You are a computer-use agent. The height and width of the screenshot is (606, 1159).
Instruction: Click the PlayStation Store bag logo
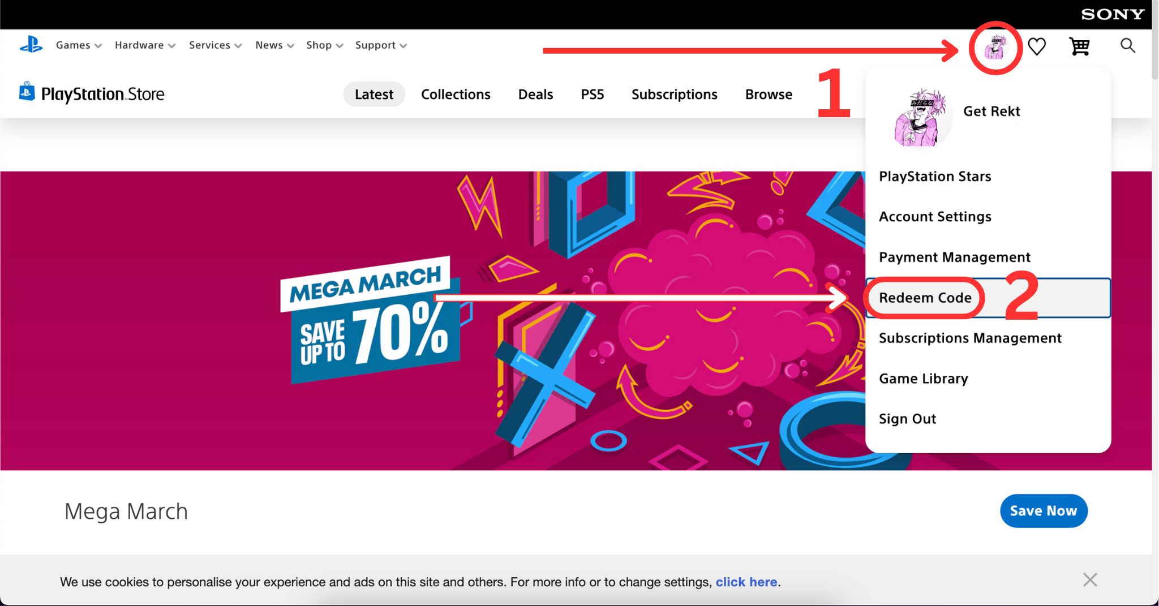pyautogui.click(x=27, y=92)
